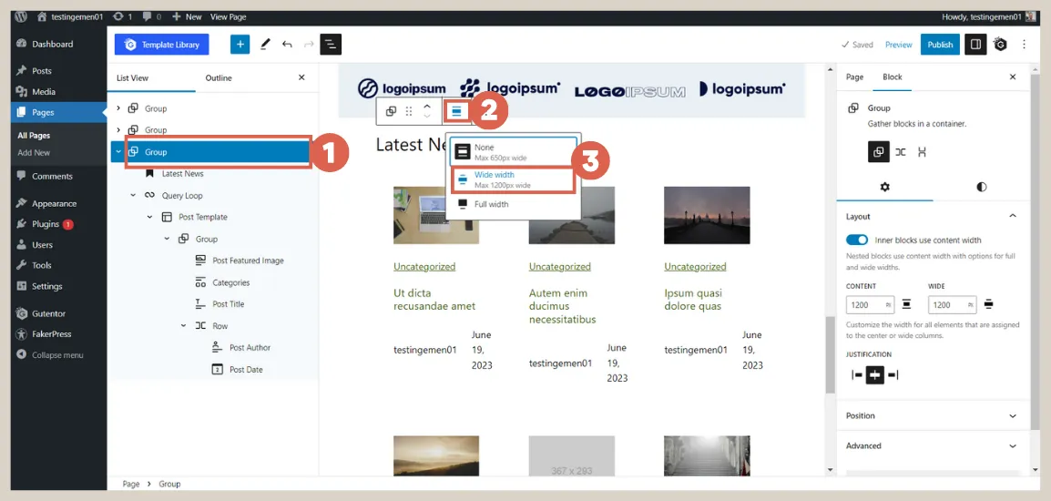Close the List View panel
1051x501 pixels.
pos(301,77)
